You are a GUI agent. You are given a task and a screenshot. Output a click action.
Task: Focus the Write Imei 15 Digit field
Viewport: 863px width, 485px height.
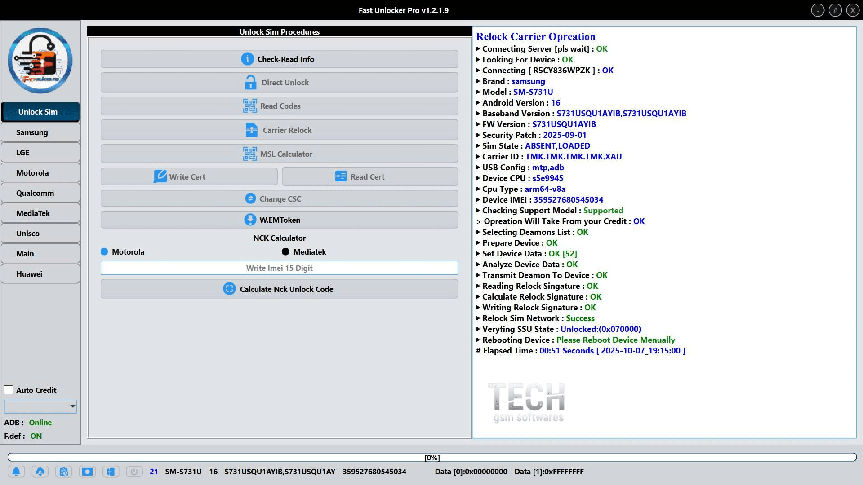coord(279,268)
